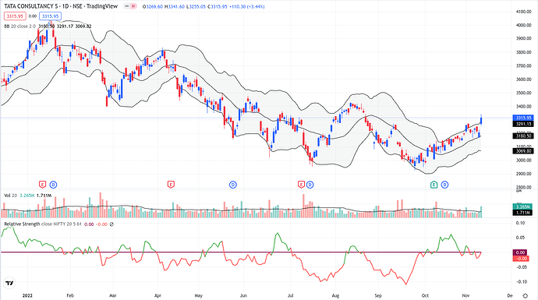538x300 pixels.
Task: Click the 1.711M volume axis label
Action: [x=522, y=213]
